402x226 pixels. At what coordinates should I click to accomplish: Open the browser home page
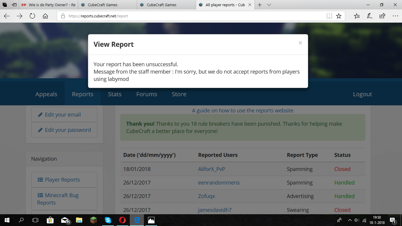tap(45, 16)
